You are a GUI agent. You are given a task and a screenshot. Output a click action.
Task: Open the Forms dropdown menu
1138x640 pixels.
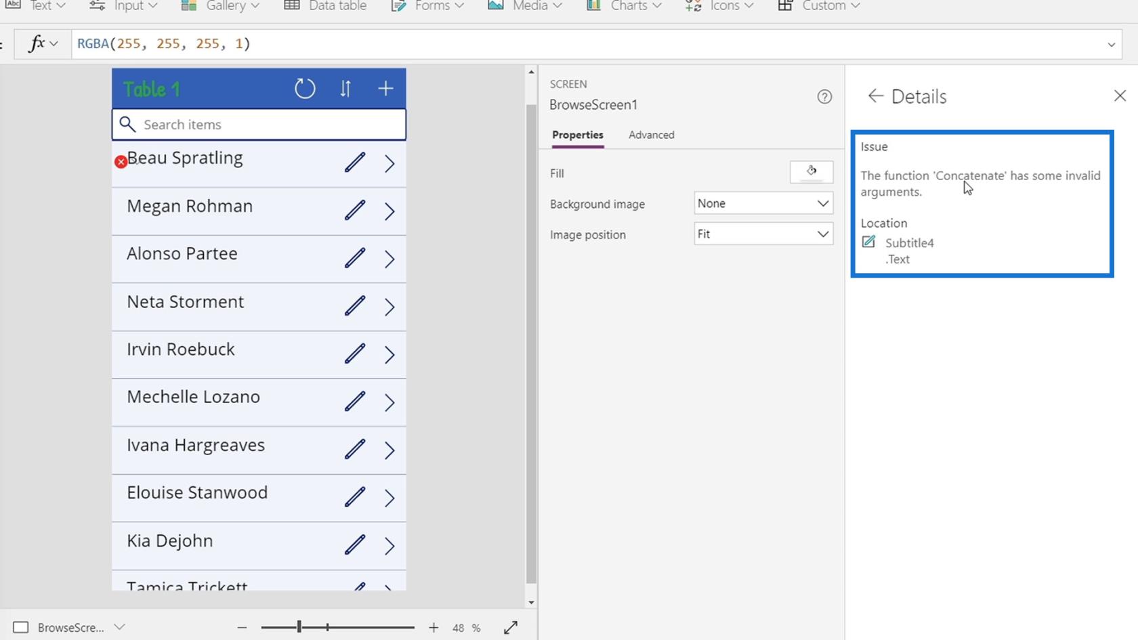point(427,5)
